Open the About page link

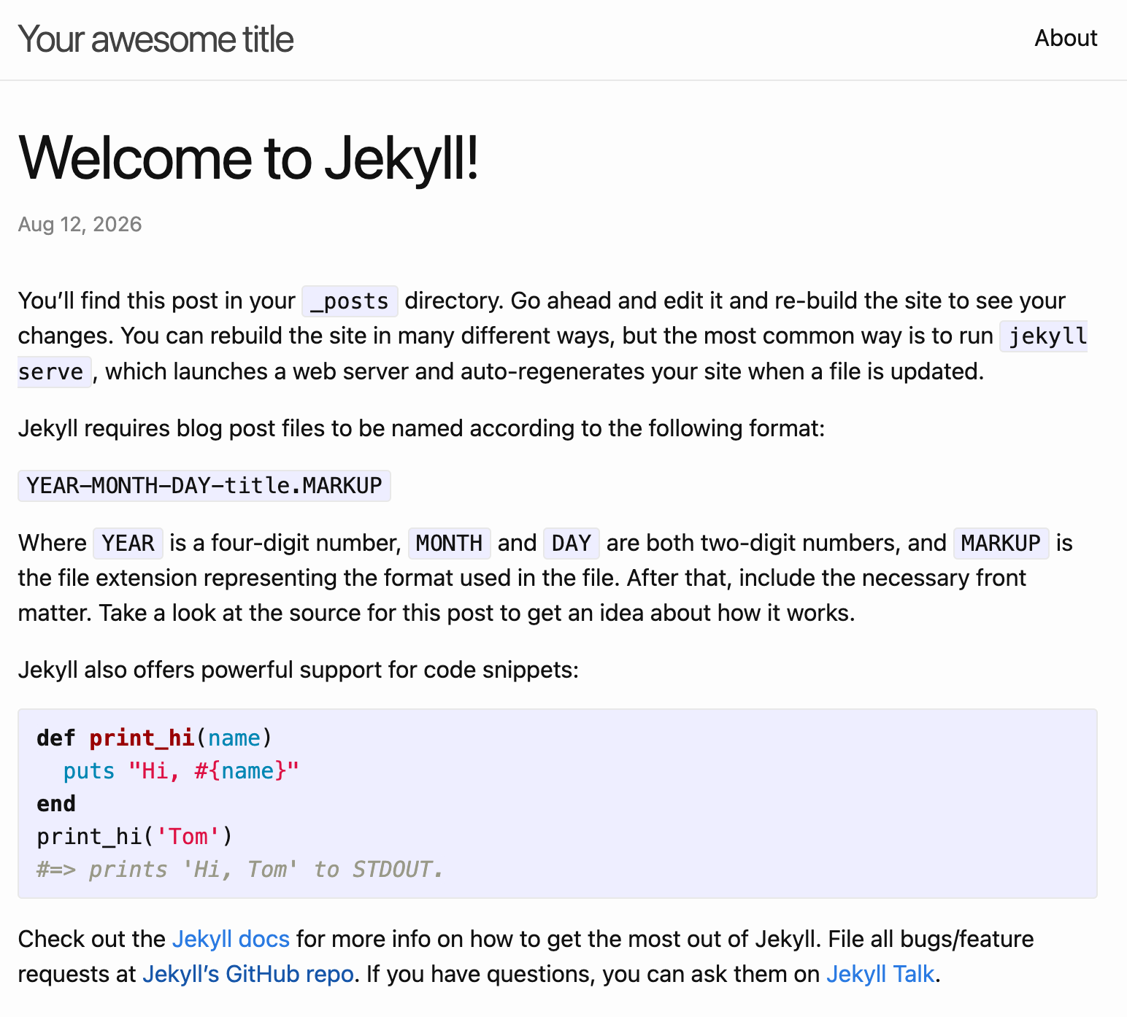[x=1066, y=38]
